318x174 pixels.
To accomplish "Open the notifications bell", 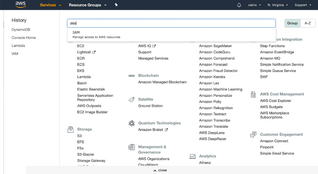I will pyautogui.click(x=239, y=5).
